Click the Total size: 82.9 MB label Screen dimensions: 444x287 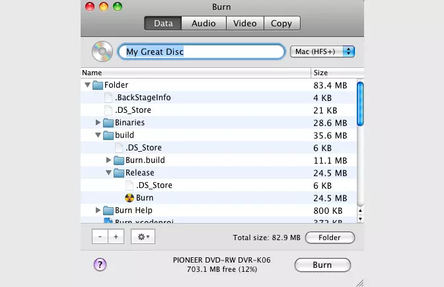(x=266, y=238)
